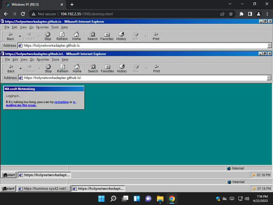Open Favorites in outer Explorer window toolbar
This screenshot has height=205, width=273.
pos(107,36)
